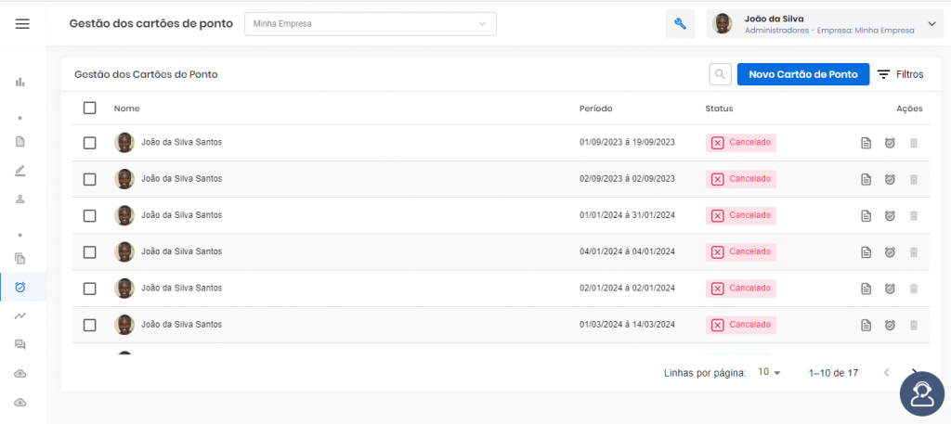Open the pencil edit sidebar icon

pyautogui.click(x=20, y=171)
